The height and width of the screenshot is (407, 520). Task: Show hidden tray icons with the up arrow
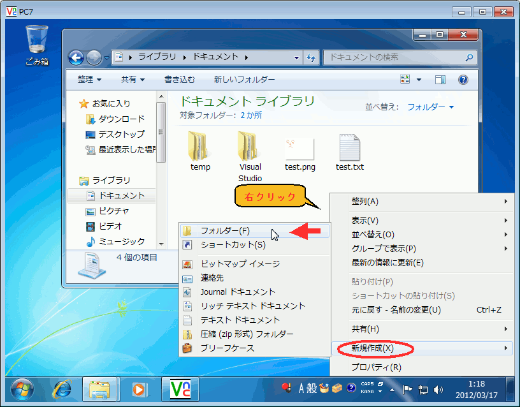click(392, 389)
